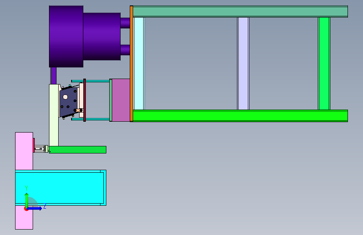Pick the lower purple shaft stub

tap(125, 50)
